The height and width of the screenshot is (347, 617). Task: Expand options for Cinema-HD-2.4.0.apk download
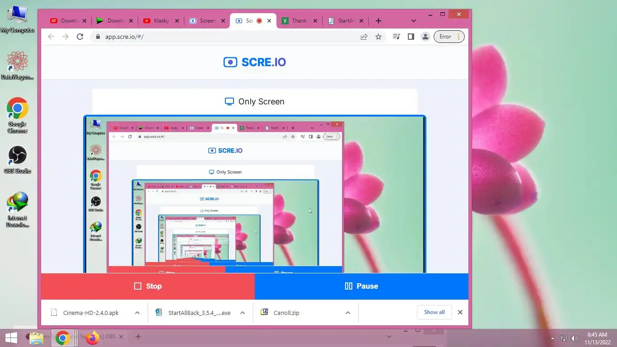(137, 313)
